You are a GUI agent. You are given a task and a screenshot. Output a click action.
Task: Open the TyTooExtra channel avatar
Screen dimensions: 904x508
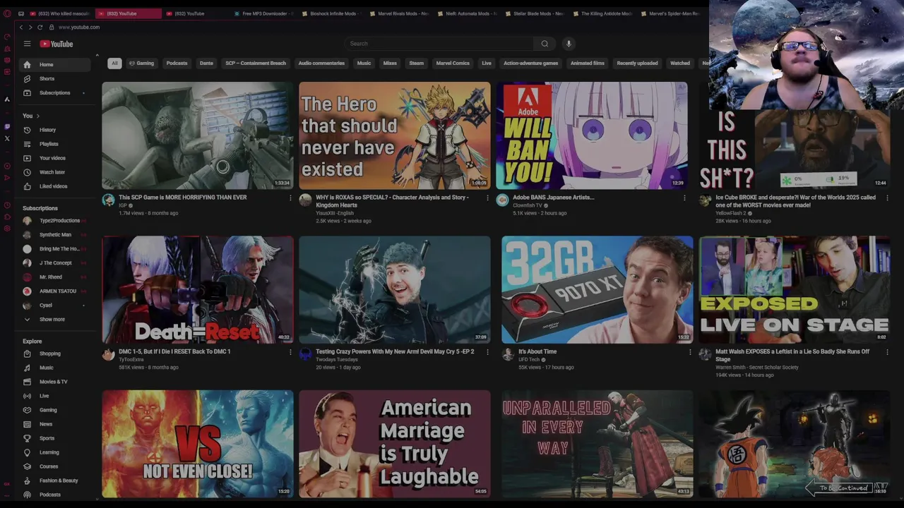[108, 354]
